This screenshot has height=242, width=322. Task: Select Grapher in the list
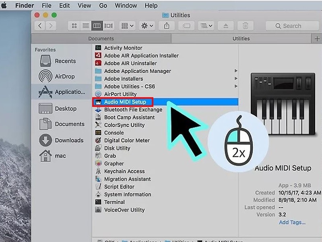click(x=109, y=164)
